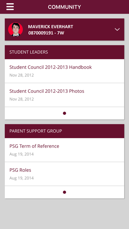Tap the Nov 28, 2012 date under Handbook

click(x=22, y=75)
